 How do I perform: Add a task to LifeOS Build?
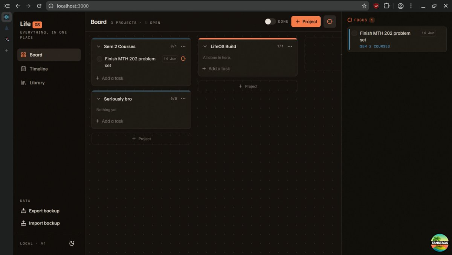(x=216, y=69)
